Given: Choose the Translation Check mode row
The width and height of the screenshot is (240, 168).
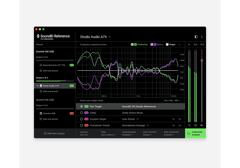Looking at the screenshot, I should pos(130,125).
